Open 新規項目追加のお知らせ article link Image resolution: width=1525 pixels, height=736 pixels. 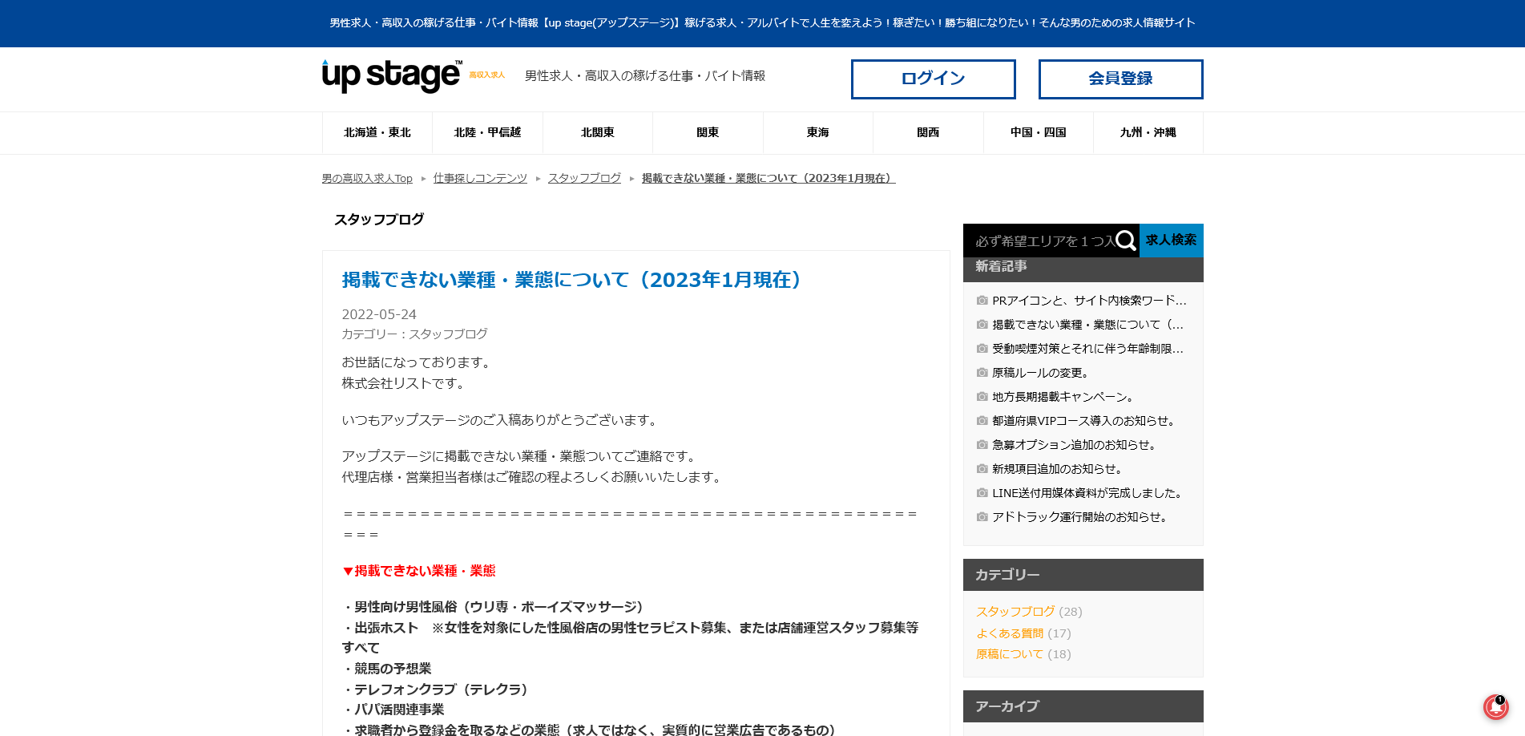[x=1057, y=469]
